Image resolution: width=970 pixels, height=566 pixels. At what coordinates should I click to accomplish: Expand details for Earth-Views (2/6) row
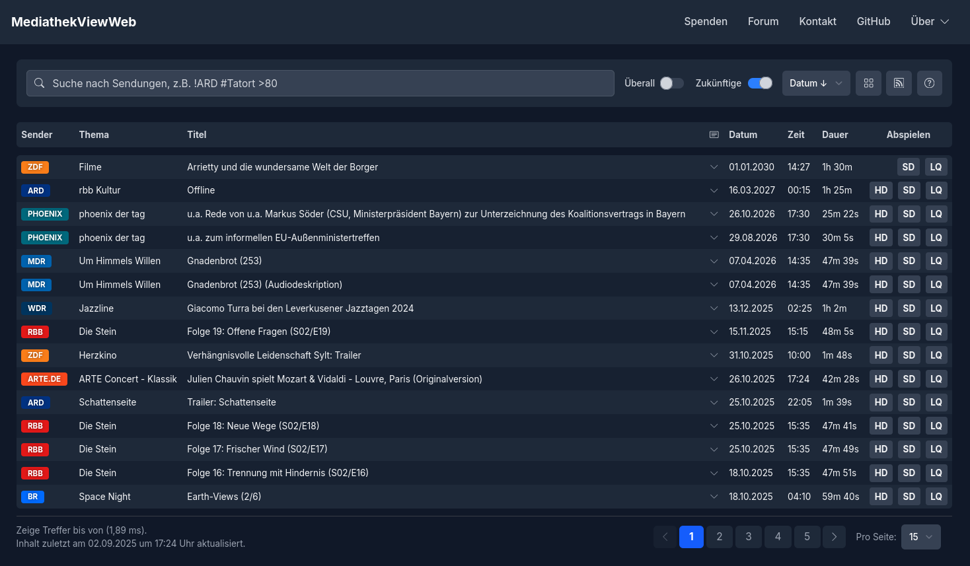pos(714,497)
